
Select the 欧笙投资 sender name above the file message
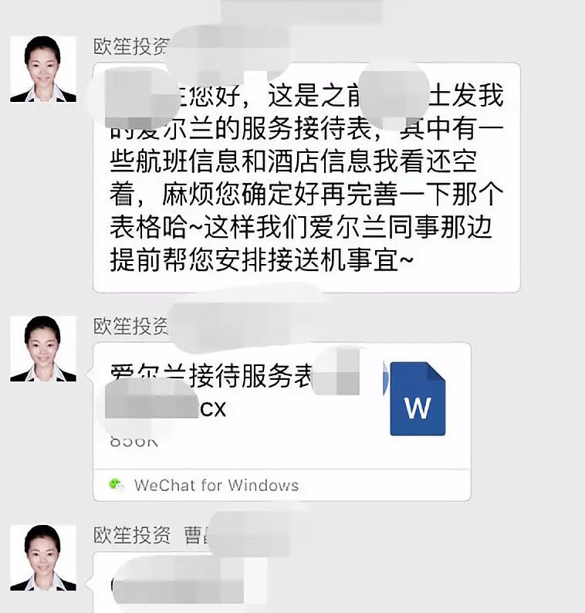pyautogui.click(x=131, y=326)
